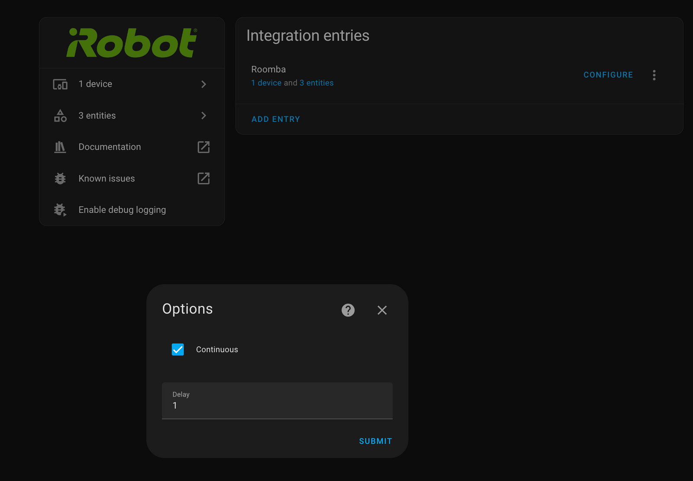Expand the 1 device row chevron
The width and height of the screenshot is (693, 481).
[203, 84]
